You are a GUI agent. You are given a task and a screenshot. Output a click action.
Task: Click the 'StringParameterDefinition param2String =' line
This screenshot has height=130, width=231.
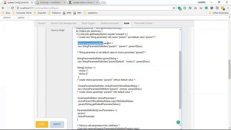click(x=97, y=58)
